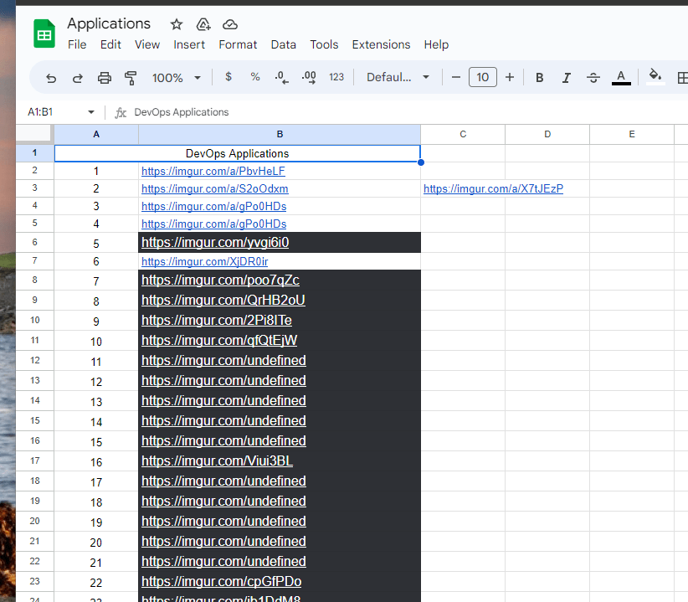This screenshot has width=688, height=602.
Task: Select column A header
Action: pyautogui.click(x=96, y=134)
